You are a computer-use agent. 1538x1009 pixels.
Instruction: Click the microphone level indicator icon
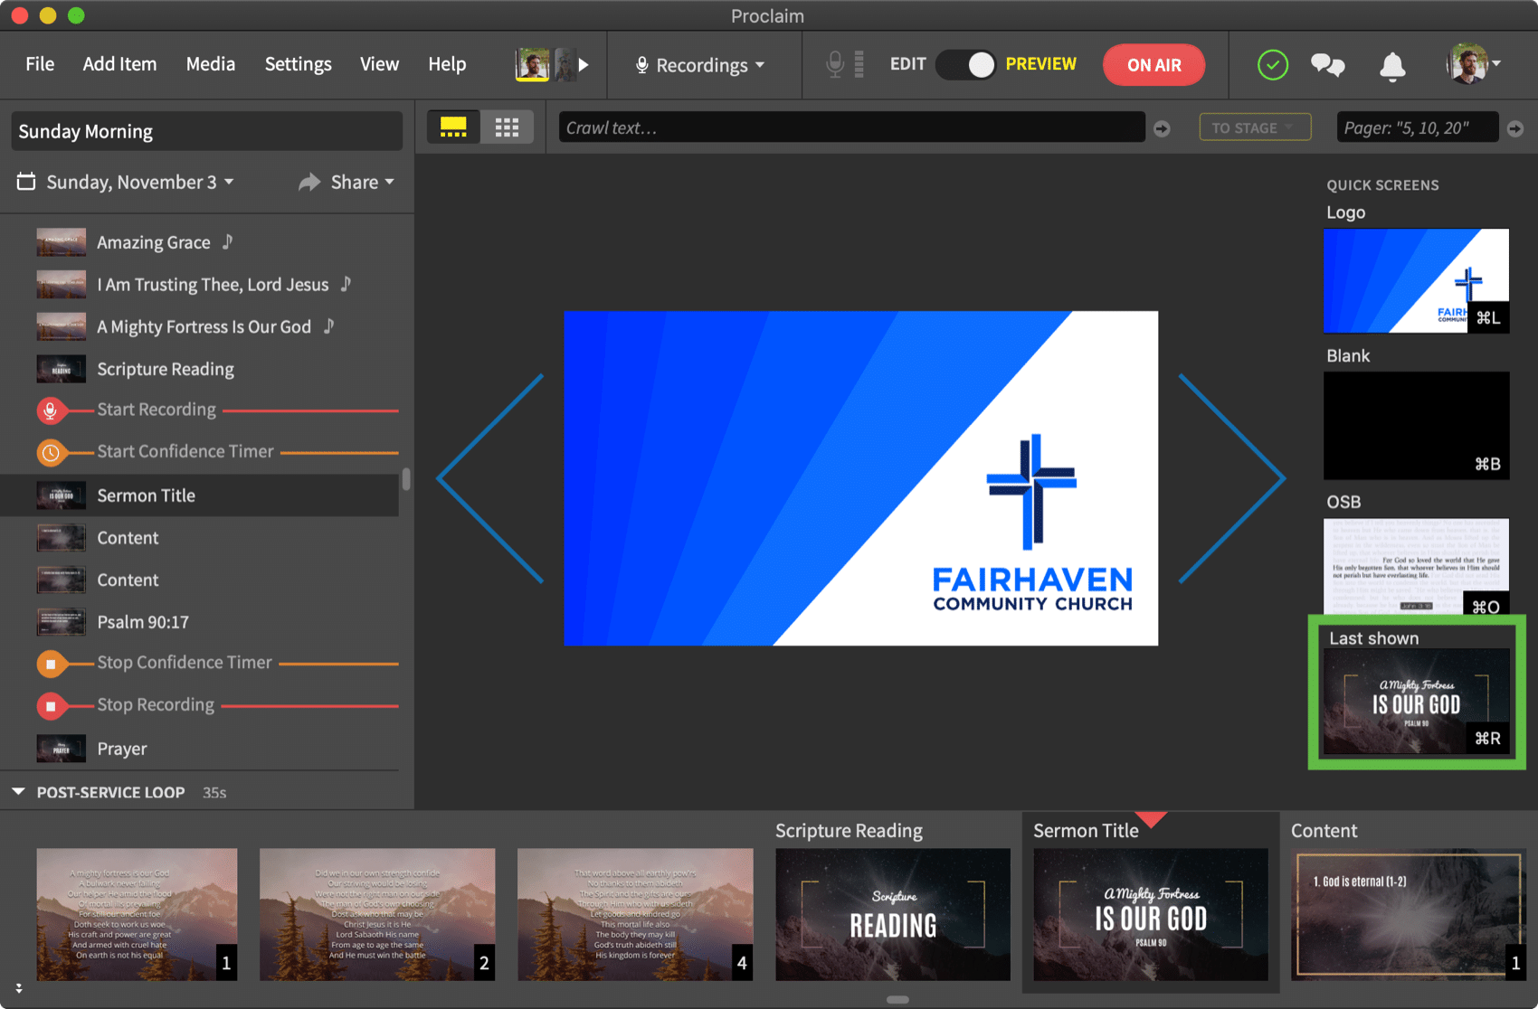pos(845,64)
